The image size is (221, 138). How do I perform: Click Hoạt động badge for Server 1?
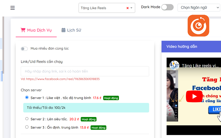point(111,98)
